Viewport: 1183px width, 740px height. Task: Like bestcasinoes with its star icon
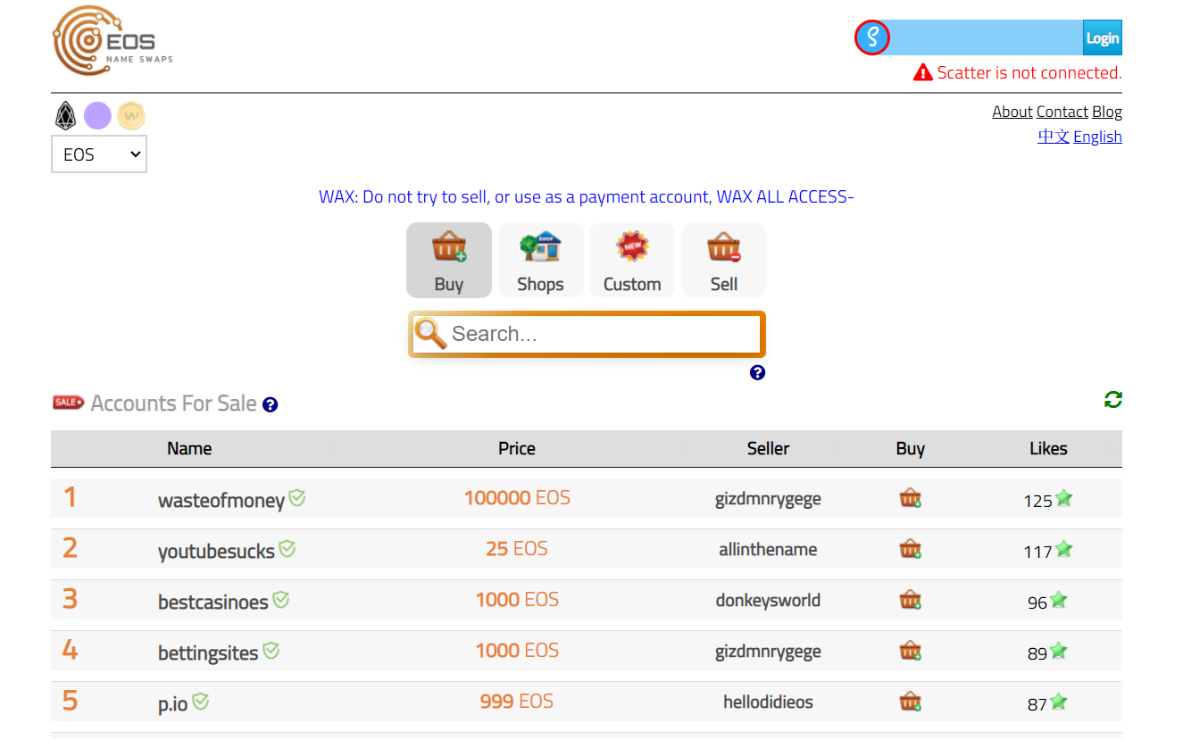coord(1059,600)
